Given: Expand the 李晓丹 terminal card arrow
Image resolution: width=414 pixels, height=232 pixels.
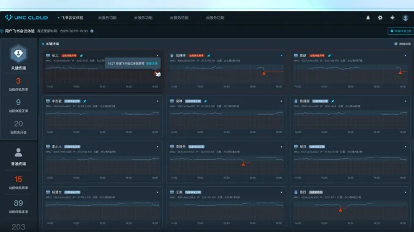Looking at the screenshot, I should point(282,147).
